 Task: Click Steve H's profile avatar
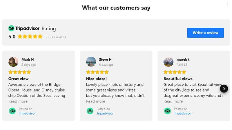coord(91,62)
